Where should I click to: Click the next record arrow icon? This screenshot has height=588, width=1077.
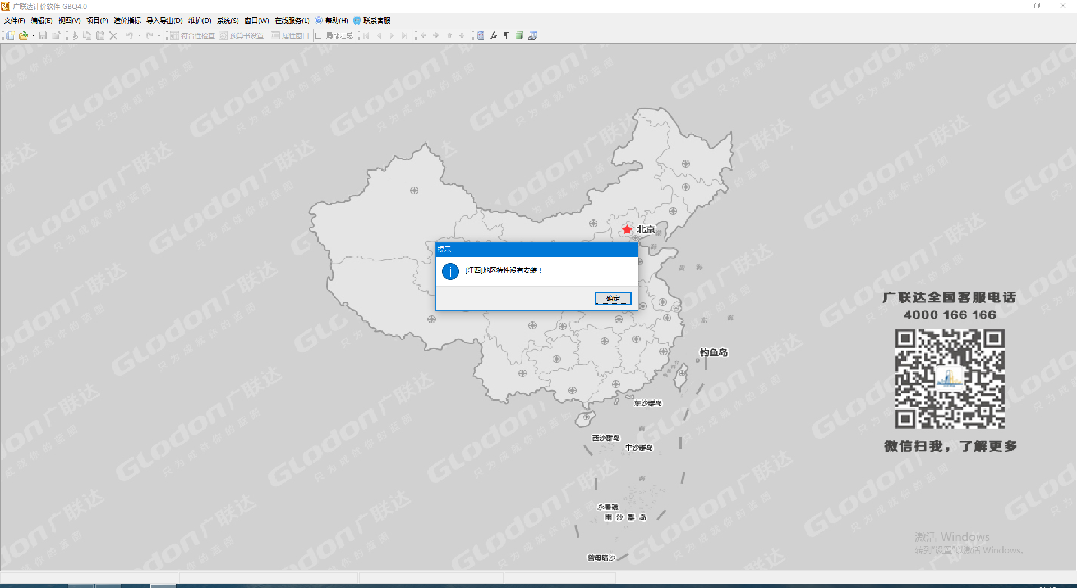tap(392, 35)
